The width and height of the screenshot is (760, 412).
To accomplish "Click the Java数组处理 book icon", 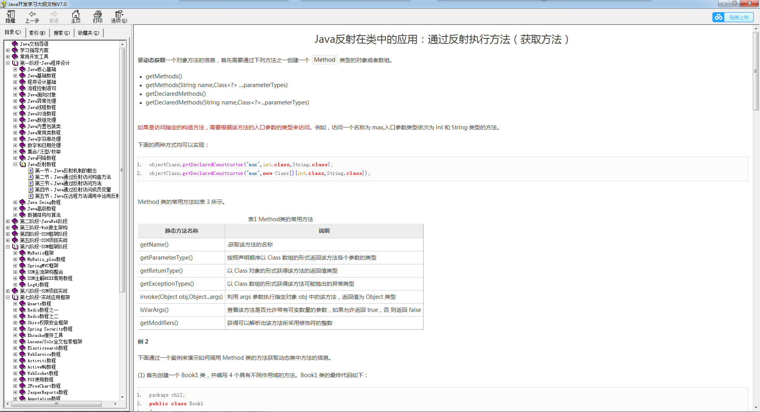I will pyautogui.click(x=23, y=120).
